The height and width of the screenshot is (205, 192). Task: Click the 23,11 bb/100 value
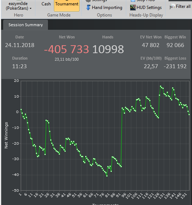(x=67, y=59)
